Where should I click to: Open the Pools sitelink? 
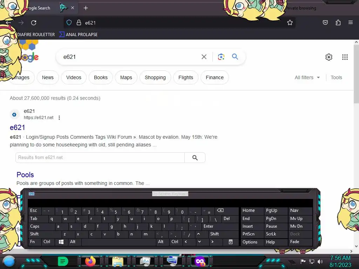25,175
